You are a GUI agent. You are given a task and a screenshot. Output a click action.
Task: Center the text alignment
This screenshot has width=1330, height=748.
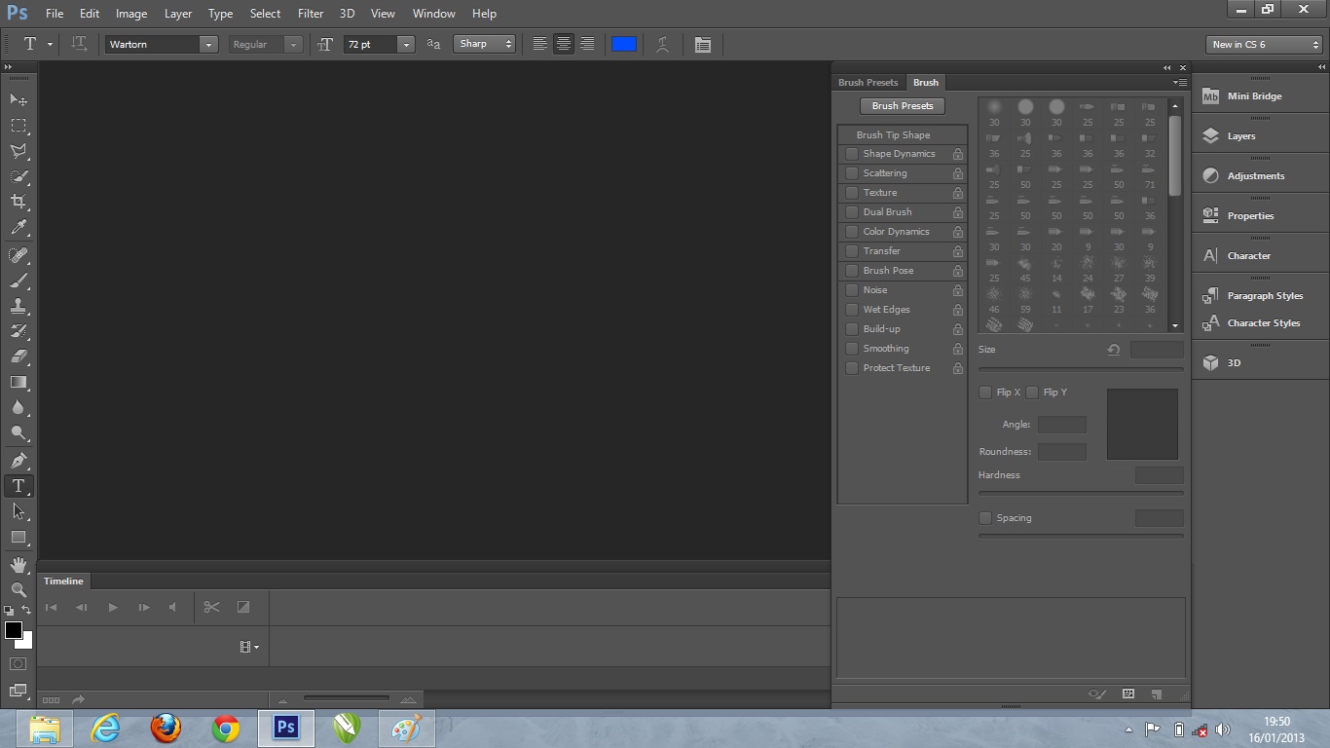[563, 44]
